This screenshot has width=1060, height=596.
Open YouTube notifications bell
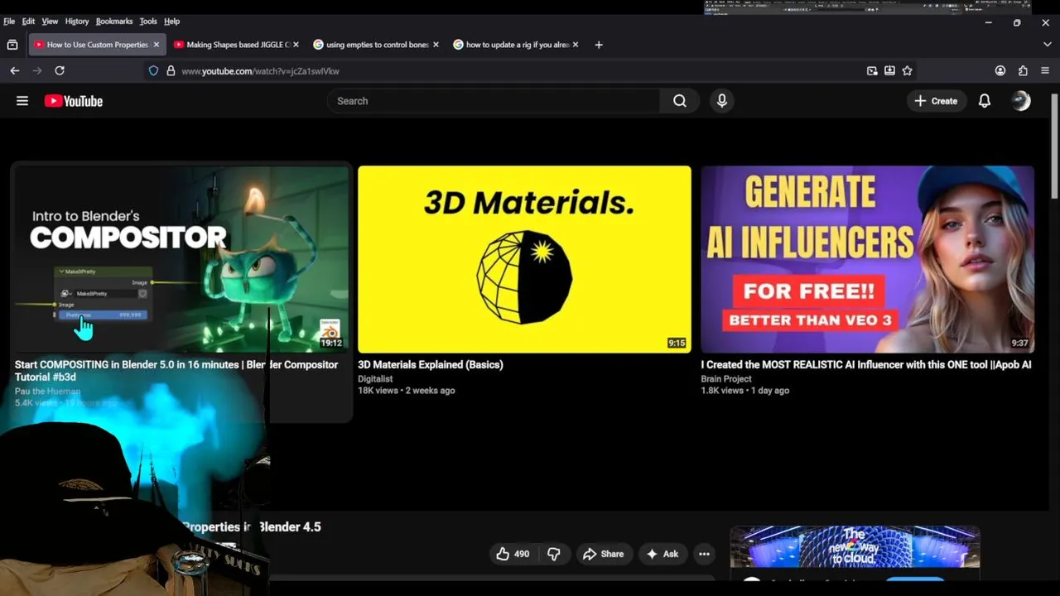click(985, 101)
